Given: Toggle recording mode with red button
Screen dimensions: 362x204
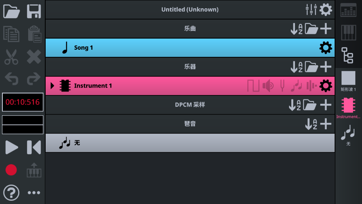Looking at the screenshot, I should pos(11,170).
